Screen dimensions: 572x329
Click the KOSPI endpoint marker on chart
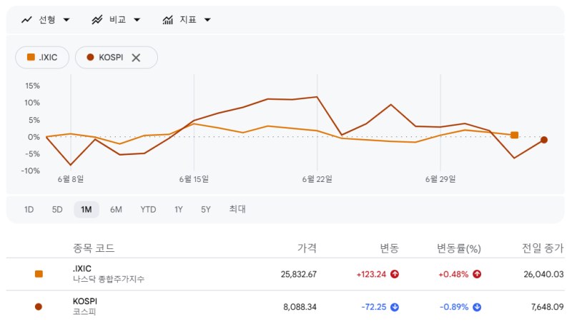(544, 140)
